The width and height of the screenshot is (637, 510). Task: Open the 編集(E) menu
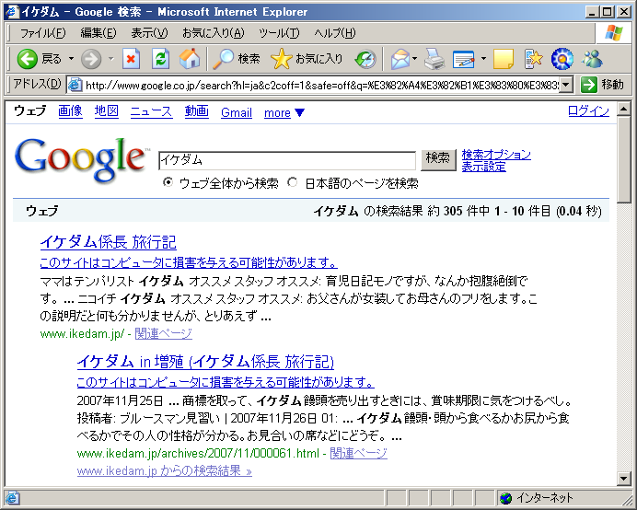tap(98, 33)
